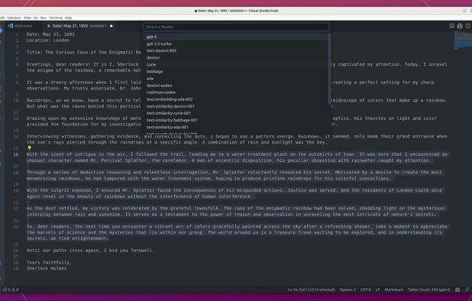Open the Welcome tab

click(20, 26)
